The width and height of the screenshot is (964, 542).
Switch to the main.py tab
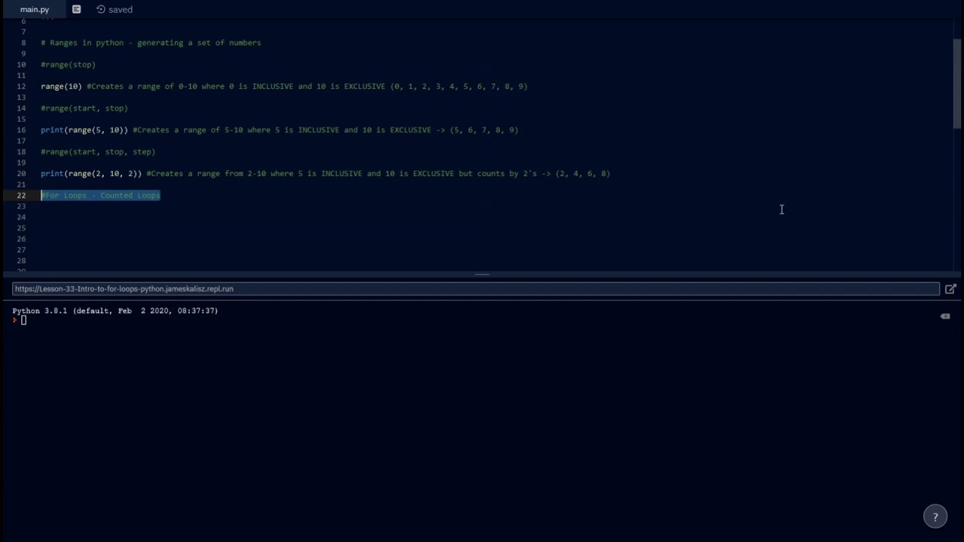click(35, 9)
